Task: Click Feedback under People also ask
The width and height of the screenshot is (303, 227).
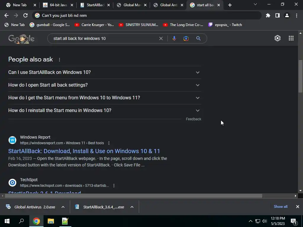Action: [x=194, y=119]
